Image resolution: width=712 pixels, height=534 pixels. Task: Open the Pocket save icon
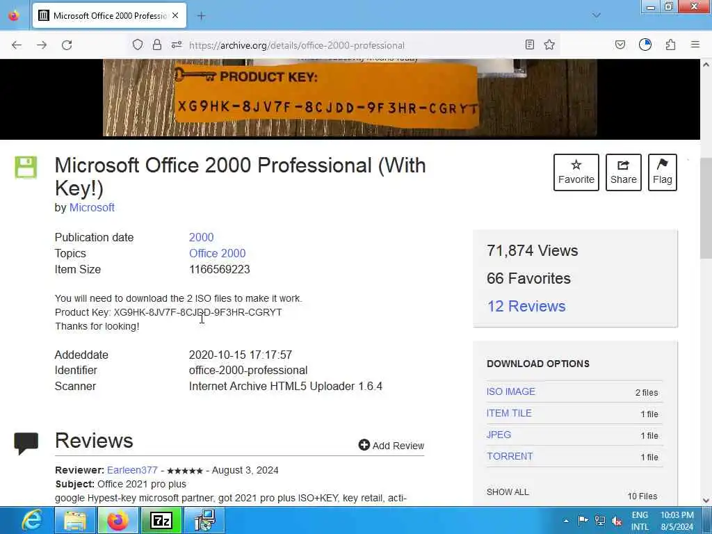pos(620,44)
